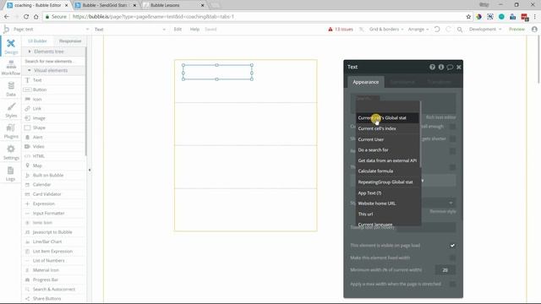Open the element picker dropdown showing Text
The width and height of the screenshot is (541, 304).
coord(129,30)
